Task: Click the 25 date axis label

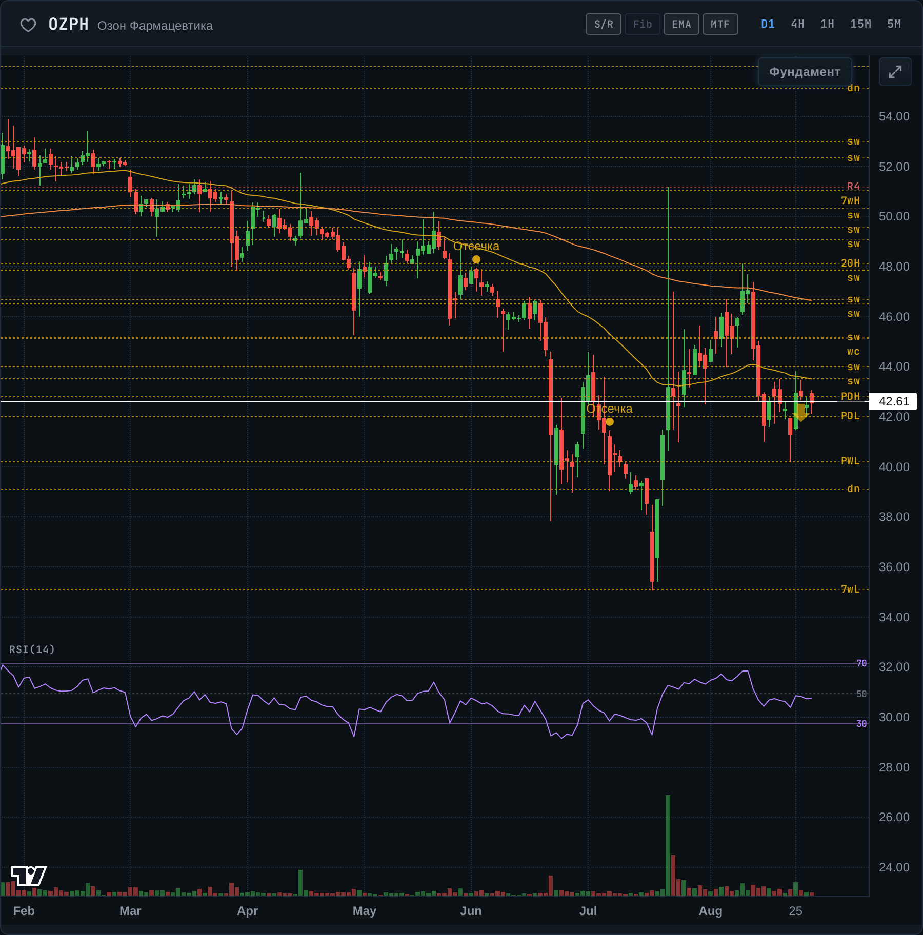Action: (795, 911)
